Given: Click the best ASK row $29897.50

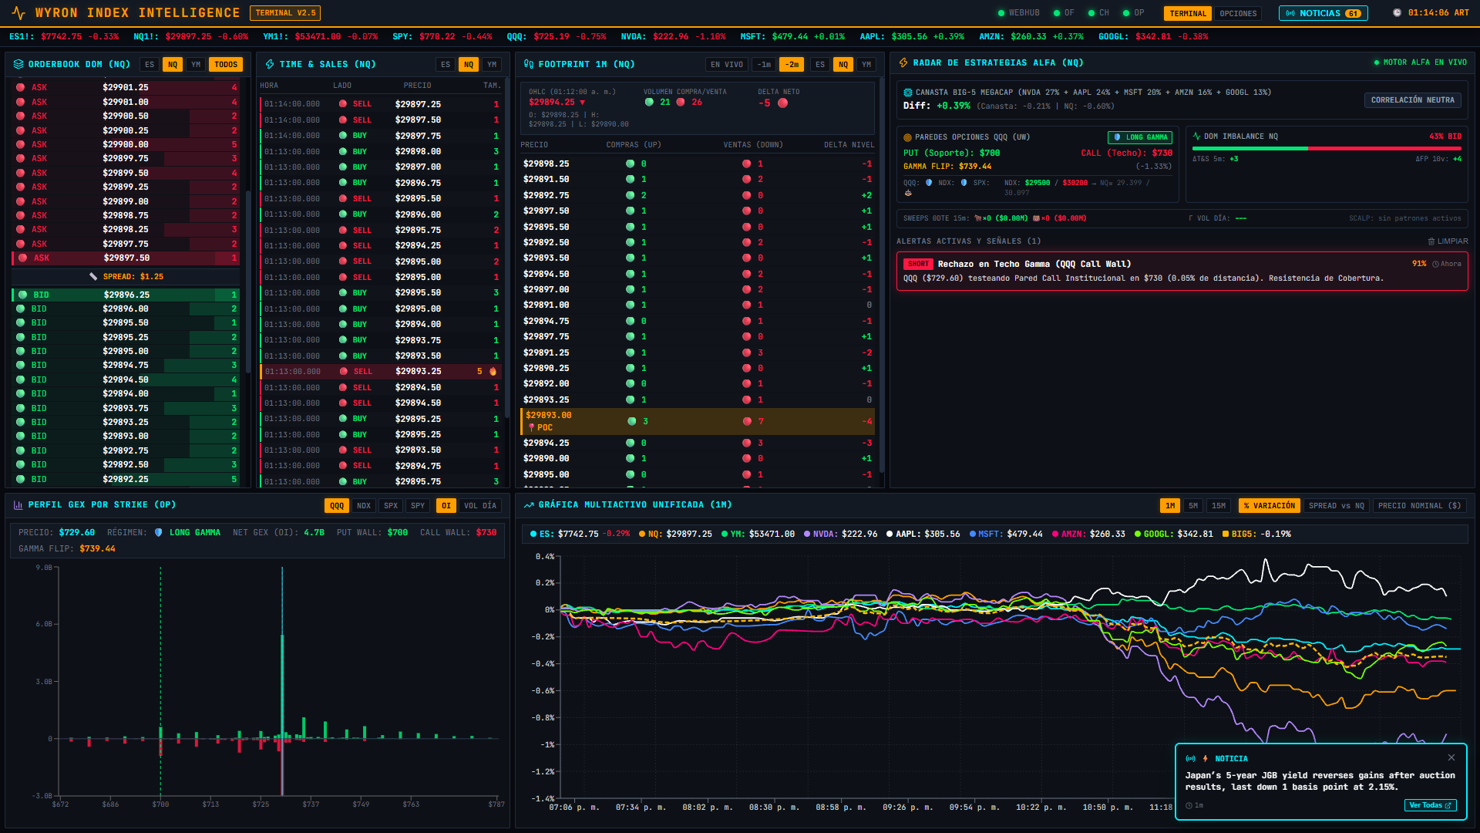Looking at the screenshot, I should click(126, 258).
